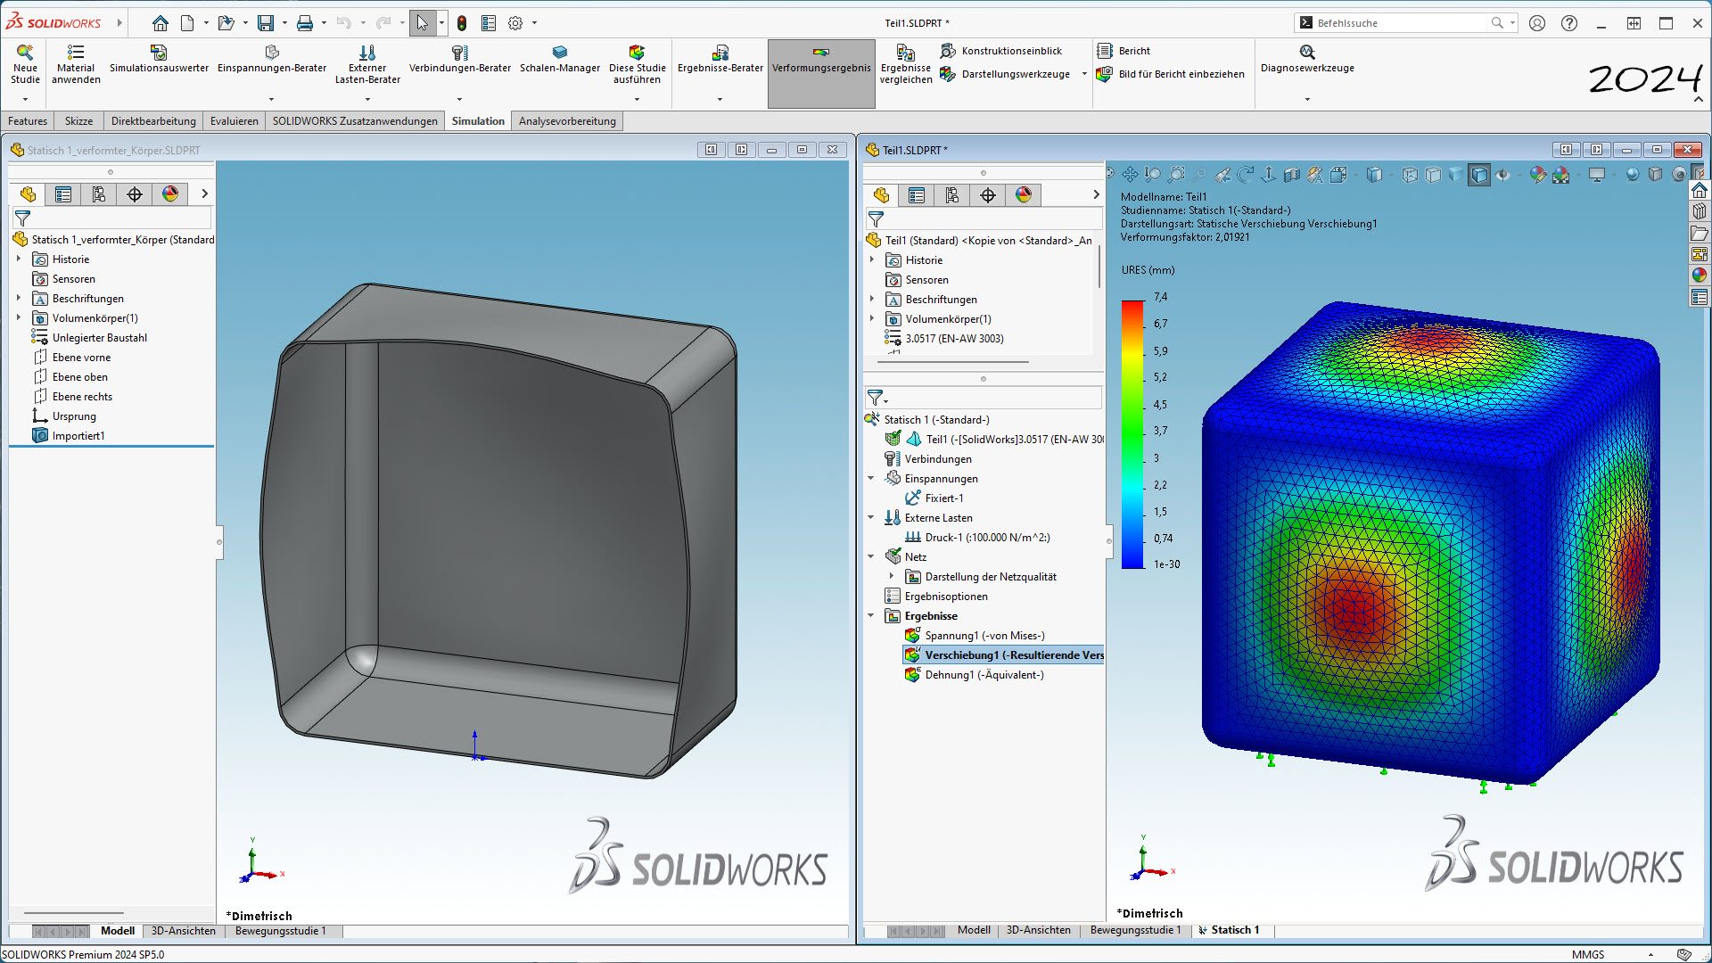Click the Neue Studie icon
This screenshot has width=1712, height=963.
coord(25,53)
